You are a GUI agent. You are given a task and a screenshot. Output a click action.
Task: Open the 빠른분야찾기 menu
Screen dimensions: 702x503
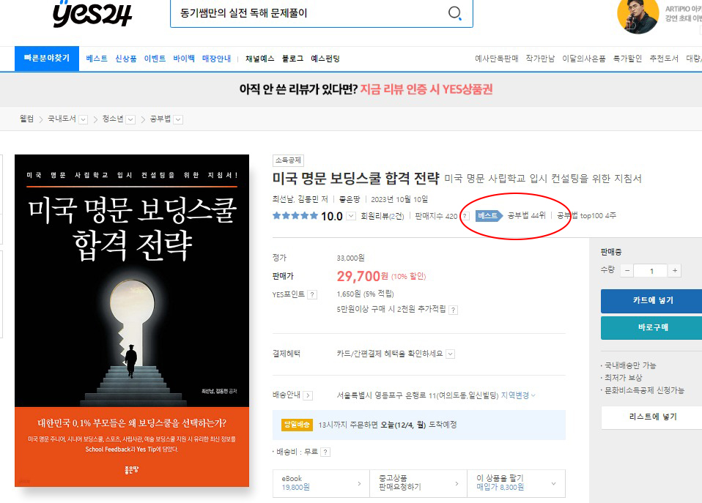(47, 58)
